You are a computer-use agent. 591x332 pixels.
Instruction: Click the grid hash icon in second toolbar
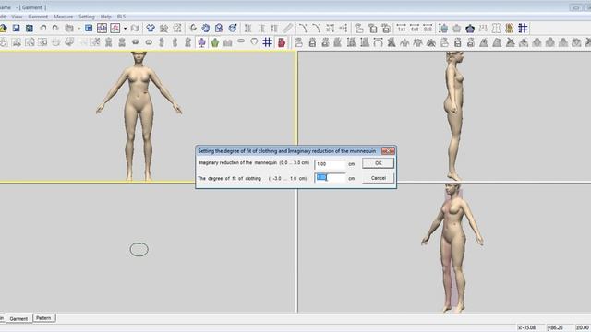(267, 42)
